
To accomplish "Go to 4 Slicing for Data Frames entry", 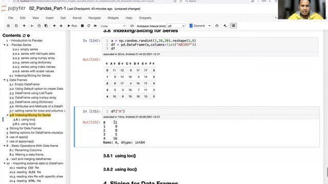I will 24,128.
